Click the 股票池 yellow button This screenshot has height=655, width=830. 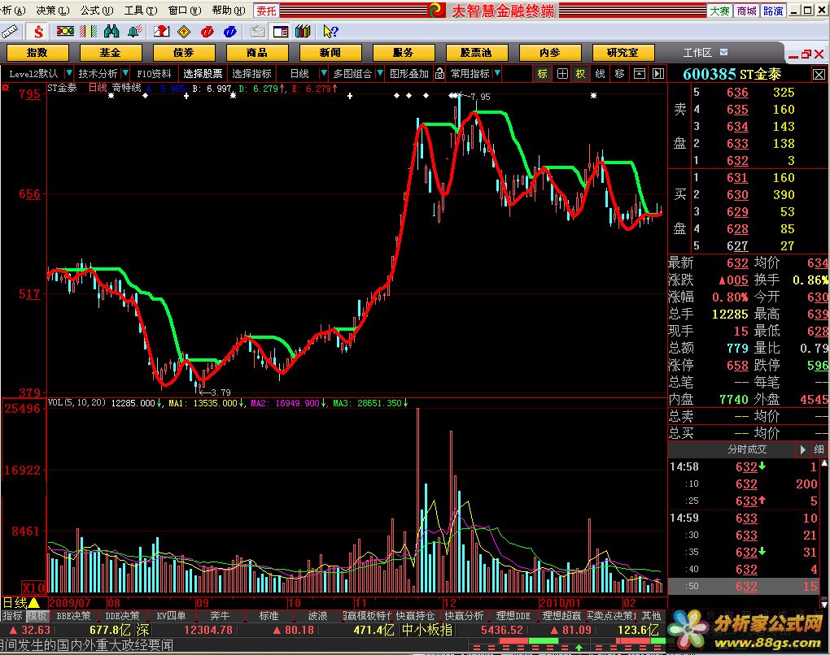tap(476, 52)
